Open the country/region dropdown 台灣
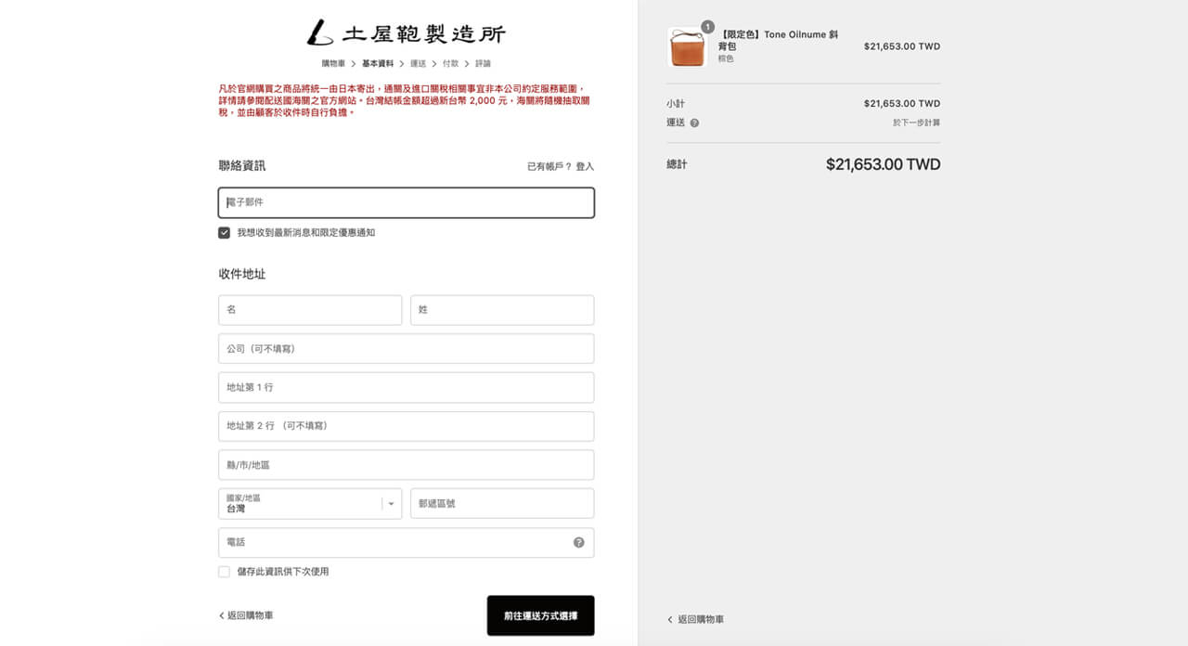The image size is (1188, 646). pos(310,503)
